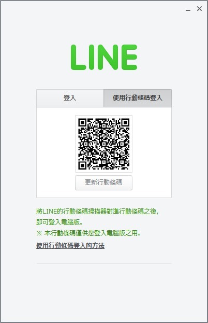Click the top-right QR finder square
Image resolution: width=208 pixels, height=323 pixels.
point(125,122)
